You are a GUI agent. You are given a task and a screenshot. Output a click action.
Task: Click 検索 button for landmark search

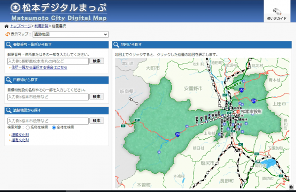point(97,96)
